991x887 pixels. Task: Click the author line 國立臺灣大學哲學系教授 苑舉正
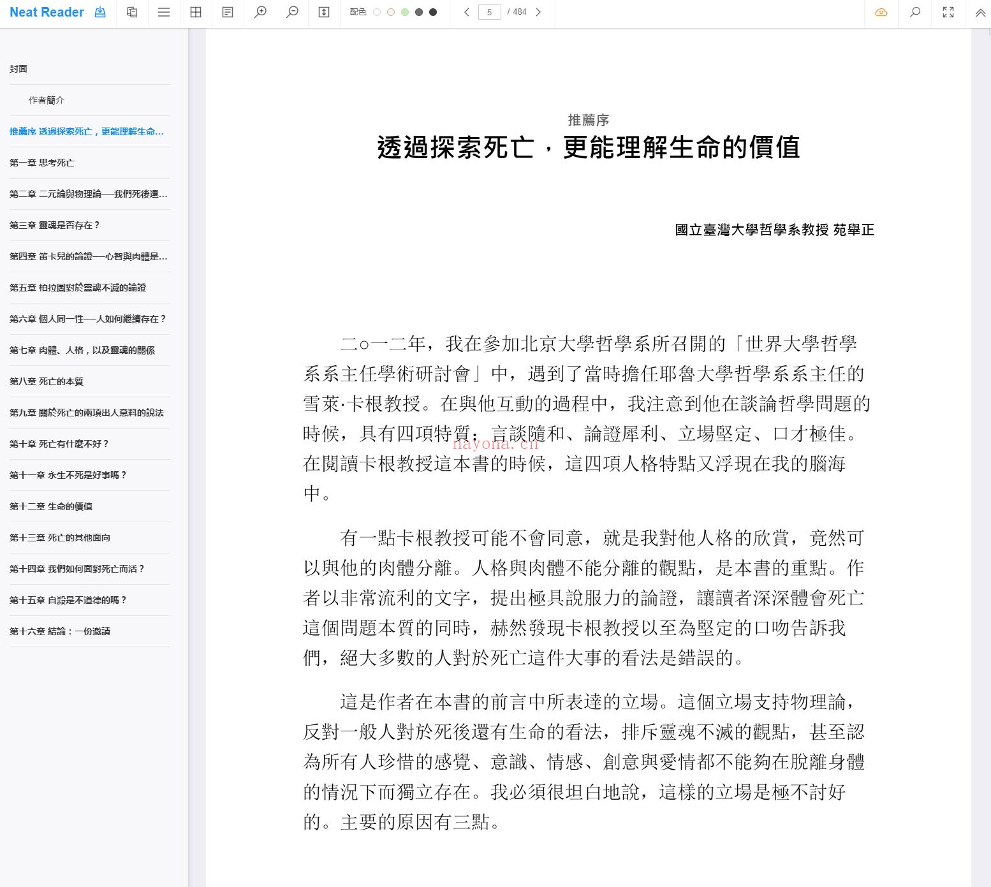[x=775, y=230]
